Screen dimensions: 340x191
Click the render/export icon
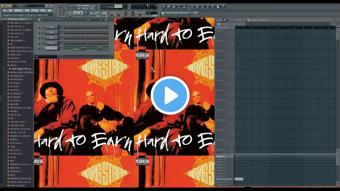[202, 7]
